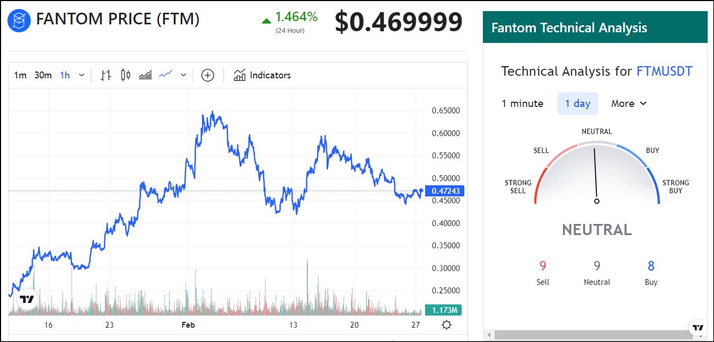
Task: Click the Compare or add symbol plus icon
Action: [x=208, y=75]
